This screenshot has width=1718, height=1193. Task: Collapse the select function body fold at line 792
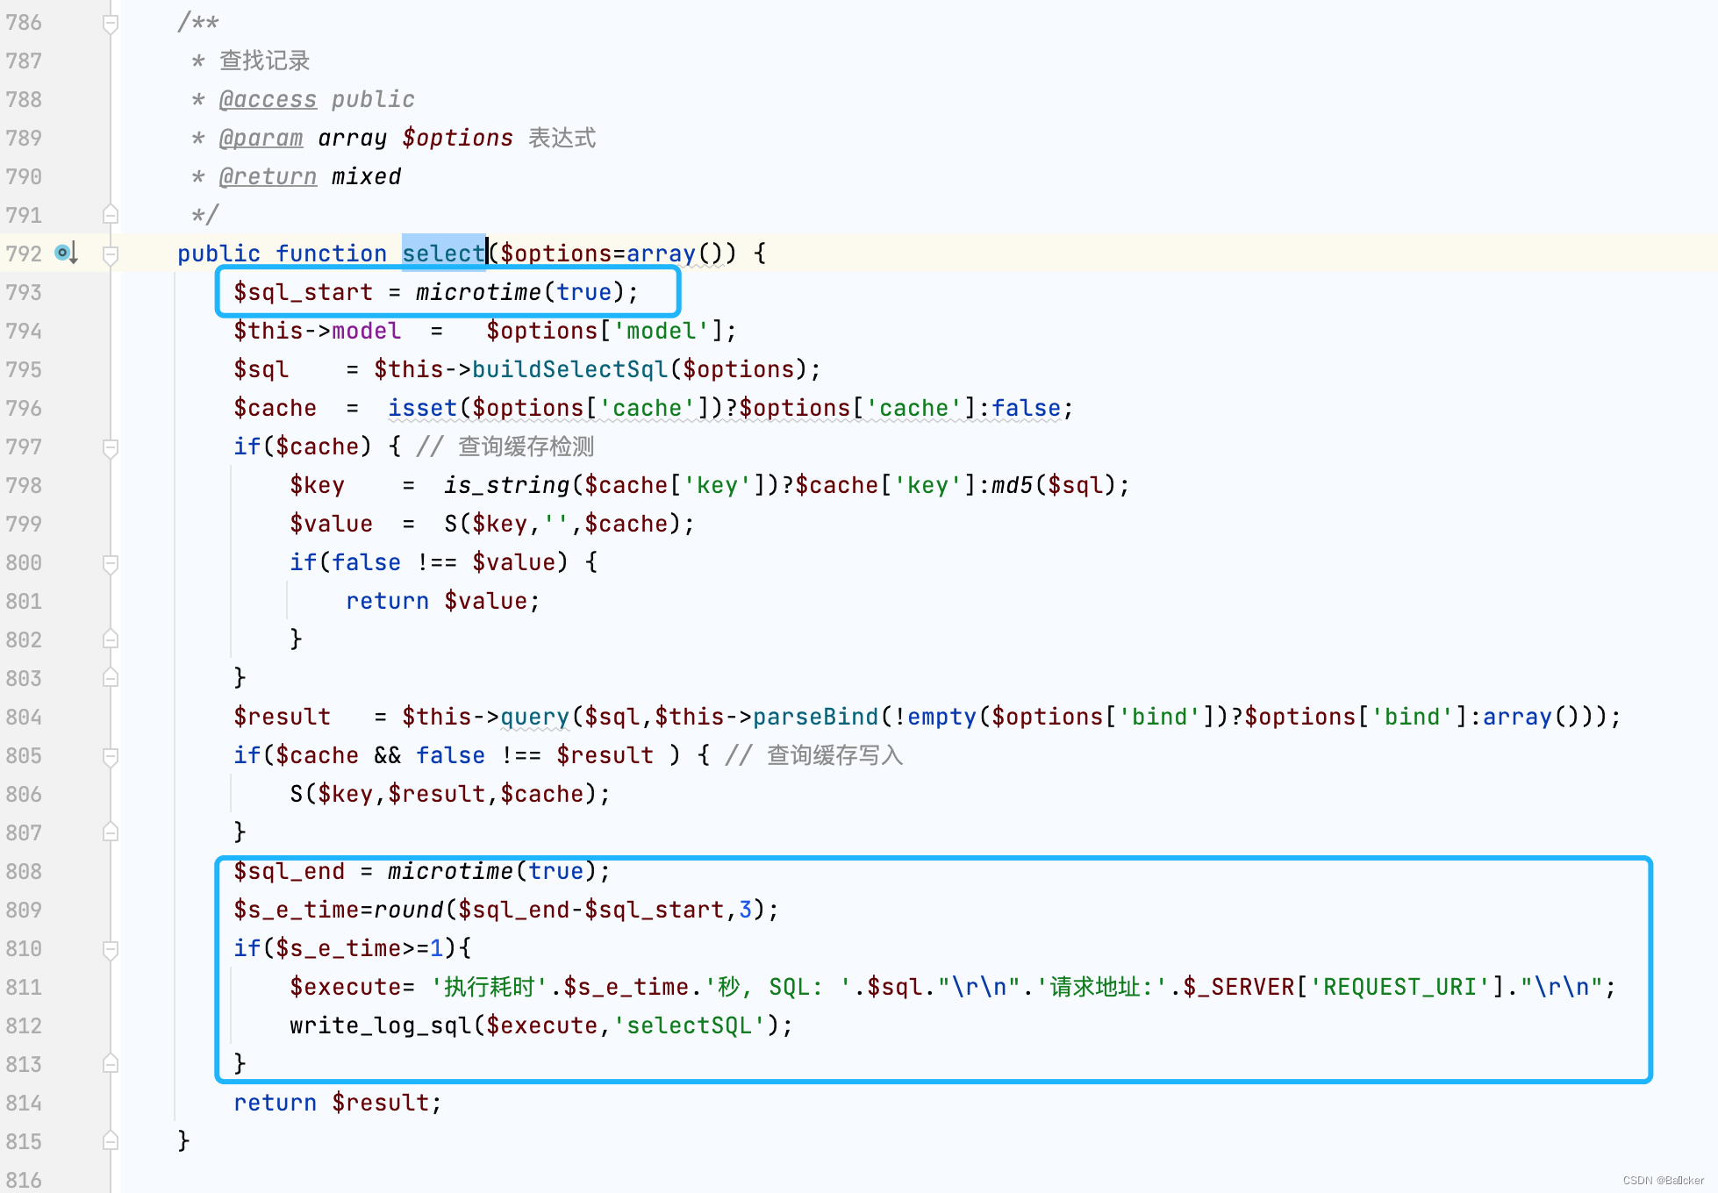tap(111, 256)
